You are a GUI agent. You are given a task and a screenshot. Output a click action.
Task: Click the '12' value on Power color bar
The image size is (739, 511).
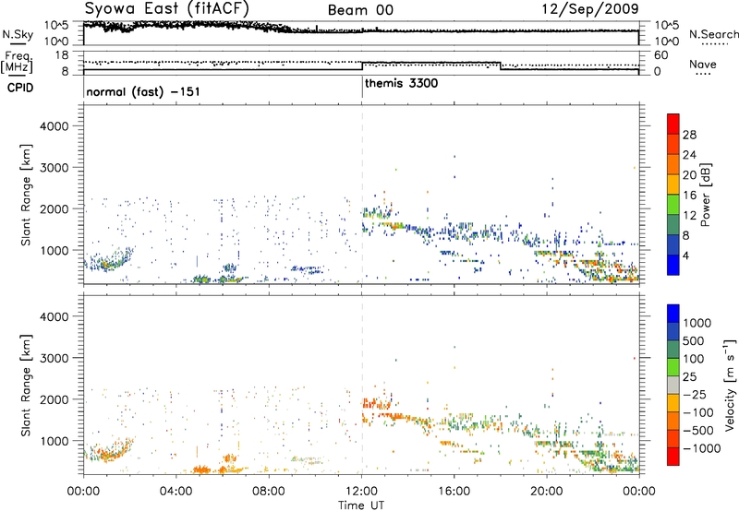tap(689, 216)
